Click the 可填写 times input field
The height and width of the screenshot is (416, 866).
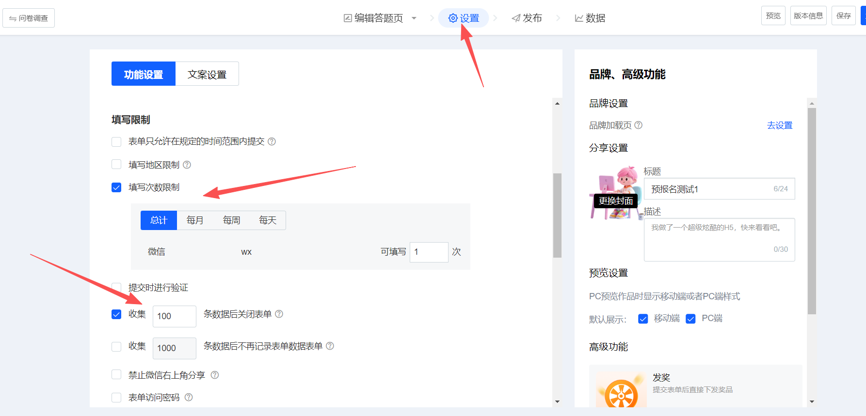pos(429,252)
